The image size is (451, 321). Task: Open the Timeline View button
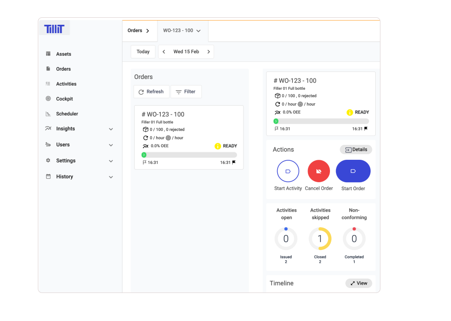[x=358, y=283]
